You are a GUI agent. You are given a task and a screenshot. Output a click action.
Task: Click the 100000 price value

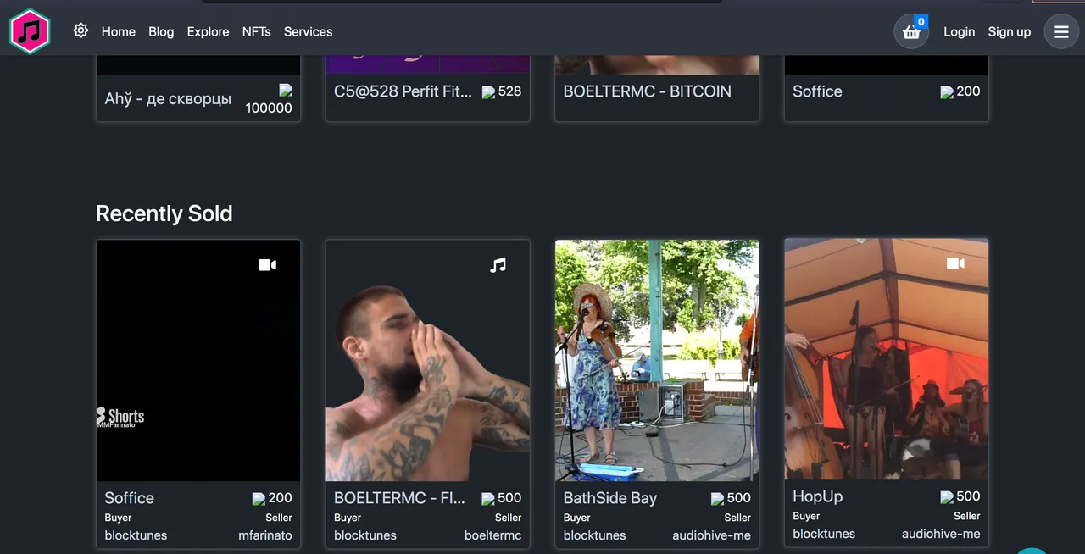point(269,108)
